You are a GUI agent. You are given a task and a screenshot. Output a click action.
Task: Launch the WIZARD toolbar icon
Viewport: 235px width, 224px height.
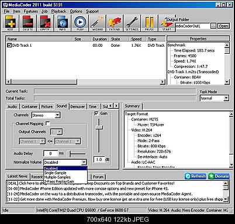[97, 23]
